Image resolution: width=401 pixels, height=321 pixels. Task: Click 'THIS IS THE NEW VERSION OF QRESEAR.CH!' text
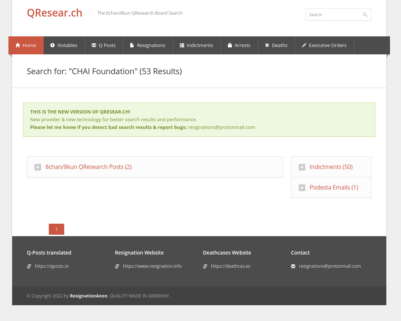80,112
